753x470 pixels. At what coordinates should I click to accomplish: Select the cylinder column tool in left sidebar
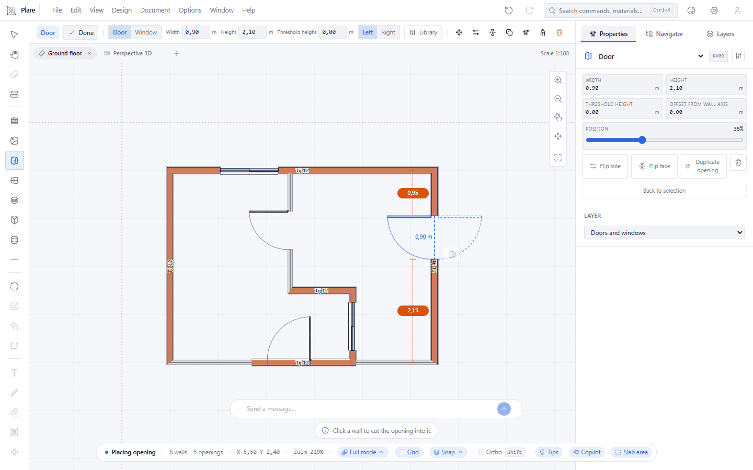15,240
